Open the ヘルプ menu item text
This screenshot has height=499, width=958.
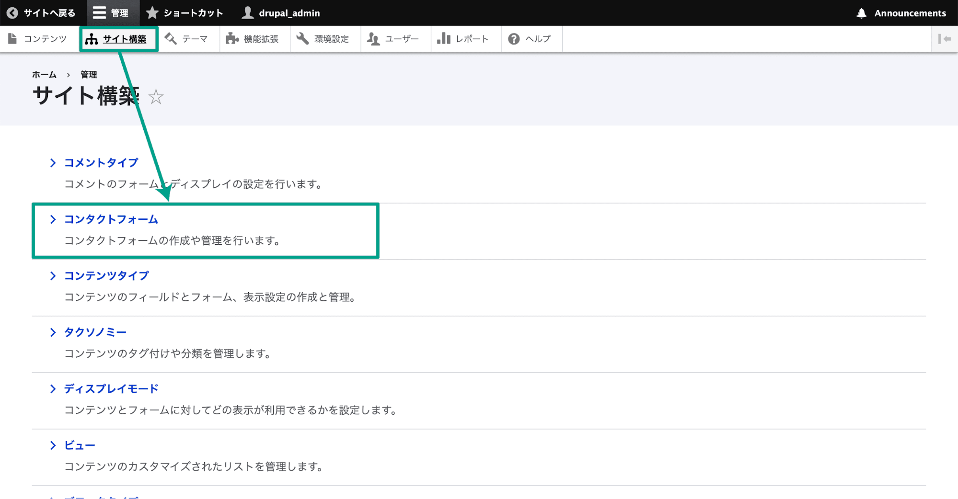tap(538, 39)
